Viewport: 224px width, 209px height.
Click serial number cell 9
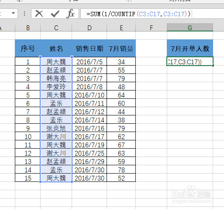pyautogui.click(x=28, y=128)
